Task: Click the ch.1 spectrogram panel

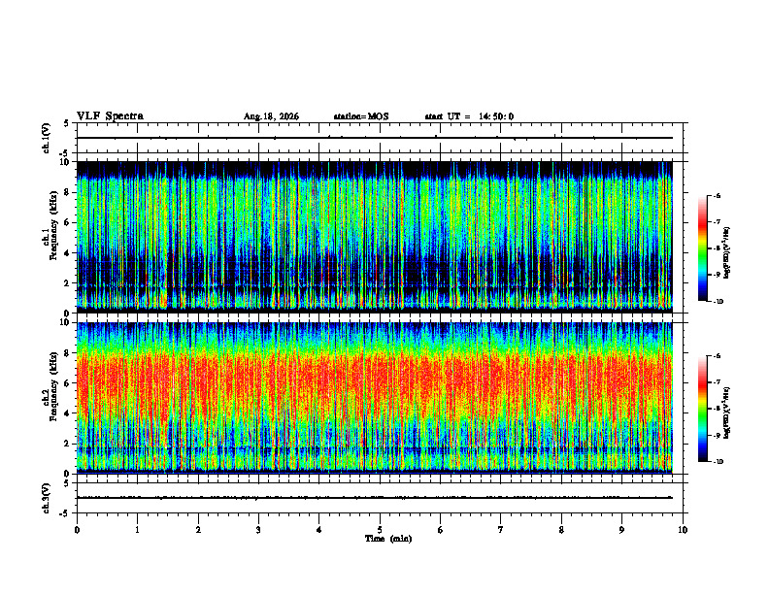Action: [374, 237]
